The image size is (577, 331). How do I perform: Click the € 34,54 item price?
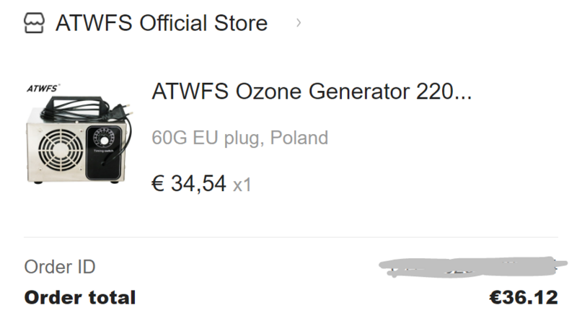coord(189,183)
